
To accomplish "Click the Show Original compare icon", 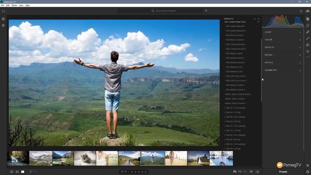I will 258,172.
